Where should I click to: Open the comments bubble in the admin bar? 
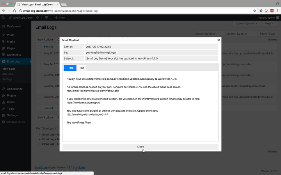[x=48, y=17]
